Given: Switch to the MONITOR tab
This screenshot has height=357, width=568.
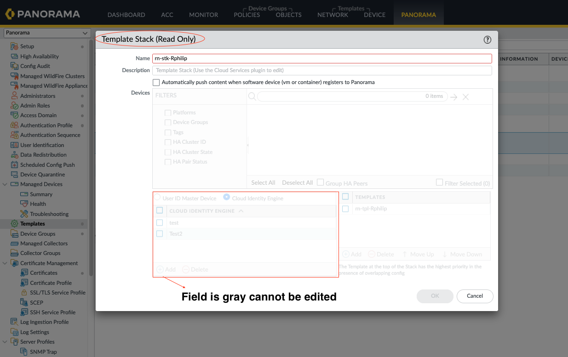Looking at the screenshot, I should tap(203, 15).
